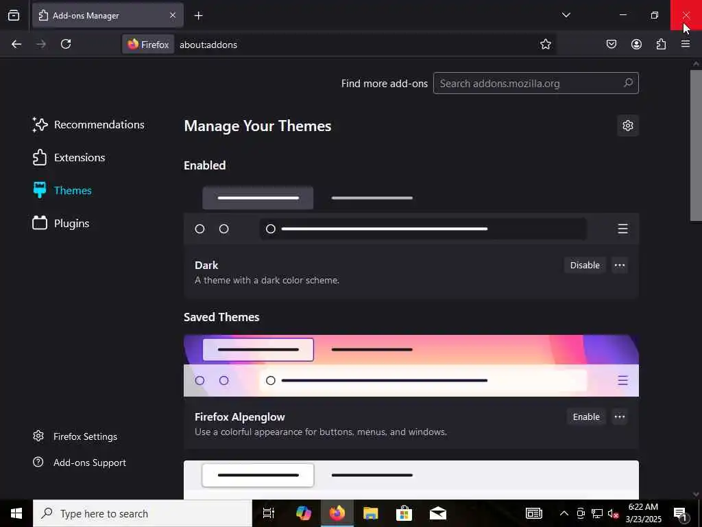Open Microsoft Store from taskbar

point(404,513)
